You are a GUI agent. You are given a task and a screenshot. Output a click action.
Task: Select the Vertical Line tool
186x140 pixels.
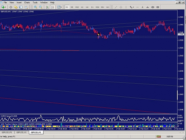pyautogui.click(x=126, y=7)
